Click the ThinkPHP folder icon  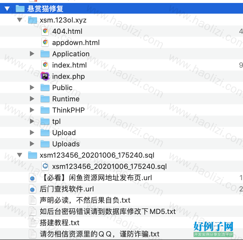[x=45, y=110]
